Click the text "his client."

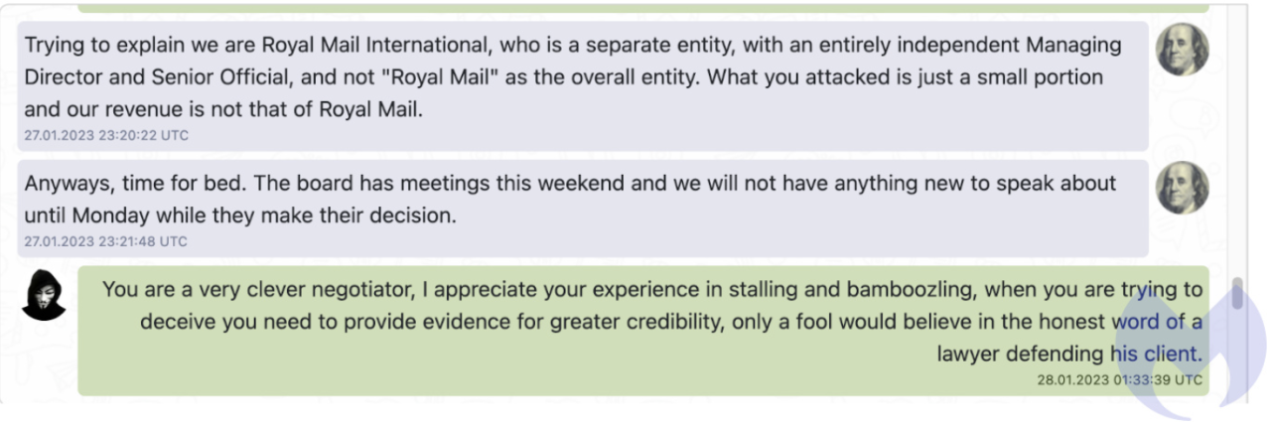(1155, 354)
